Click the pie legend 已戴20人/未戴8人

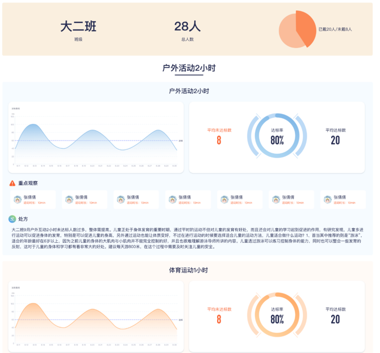point(335,29)
